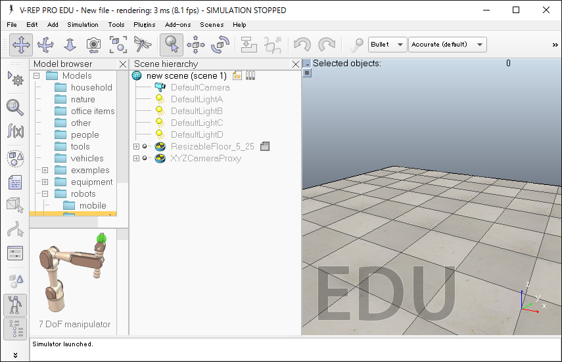Open the calculation modules f(x) icon
562x362 pixels.
point(15,131)
